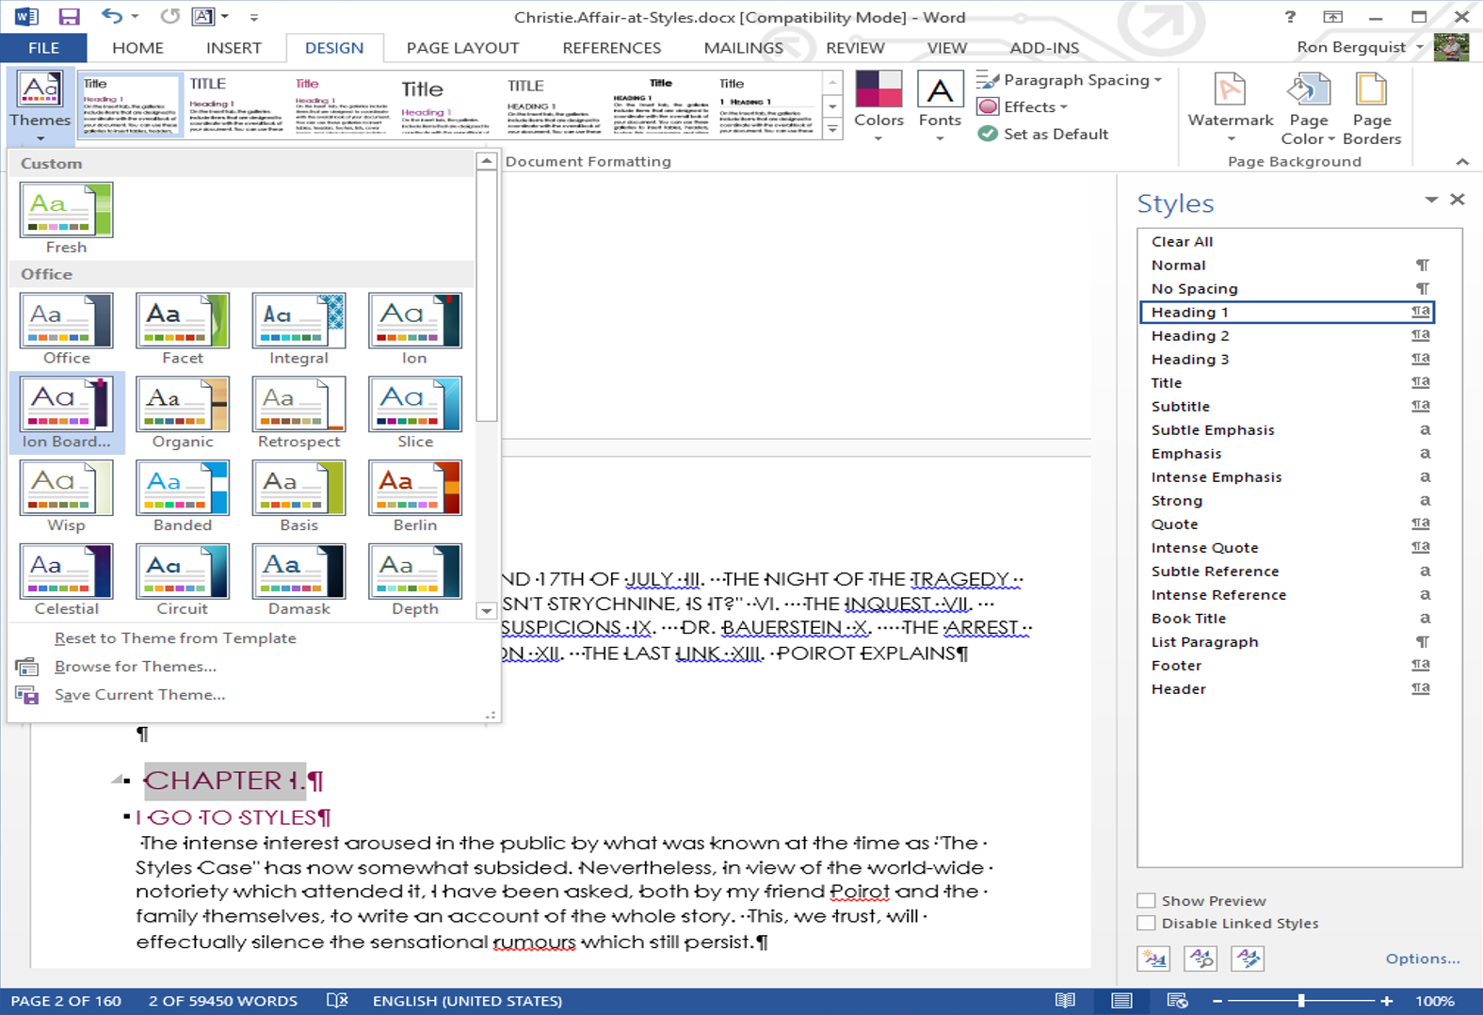The image size is (1483, 1015).
Task: Collapse the Chapter I heading triangle
Action: point(118,780)
